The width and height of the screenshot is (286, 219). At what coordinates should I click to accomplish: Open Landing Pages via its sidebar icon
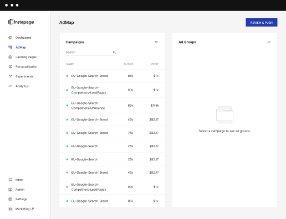click(11, 57)
